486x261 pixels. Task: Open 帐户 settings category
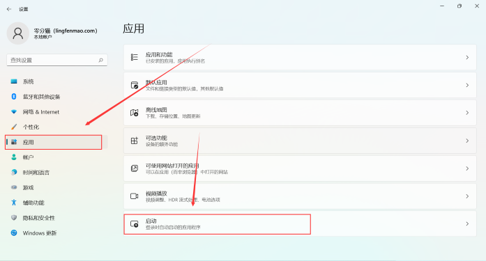tap(56, 157)
